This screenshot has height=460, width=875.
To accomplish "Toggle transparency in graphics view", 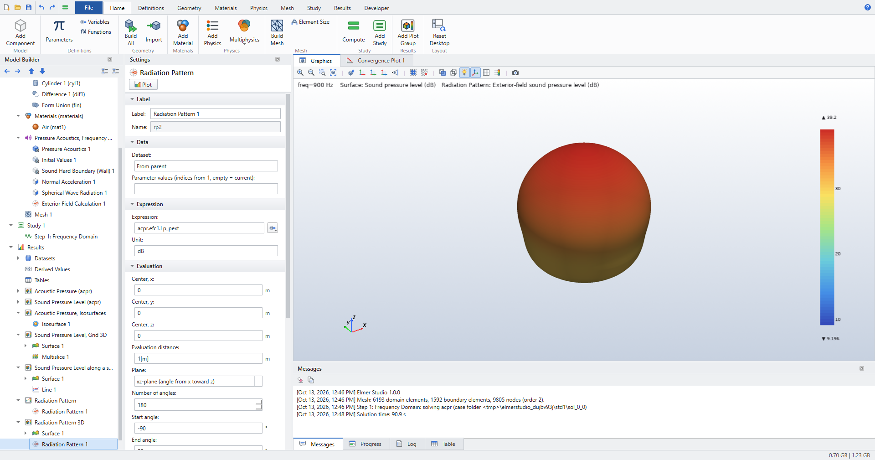I will [x=443, y=72].
